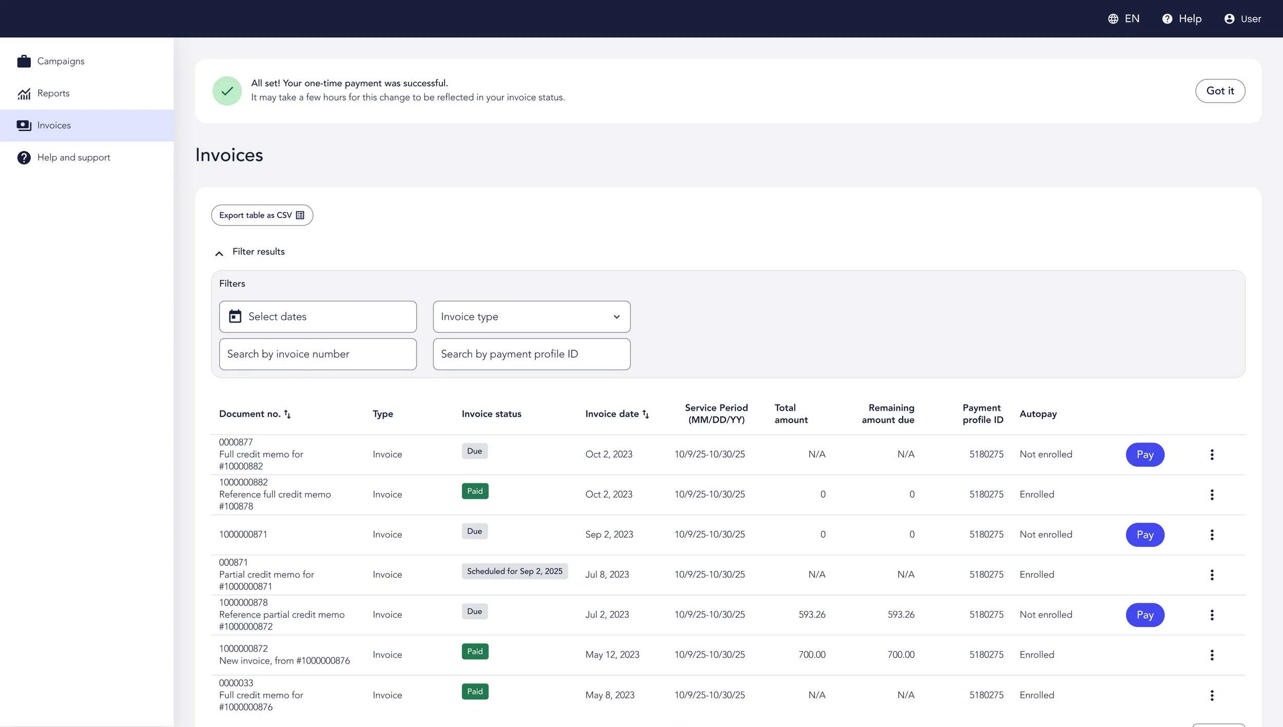Open more options for credit memo 000871

[1212, 575]
